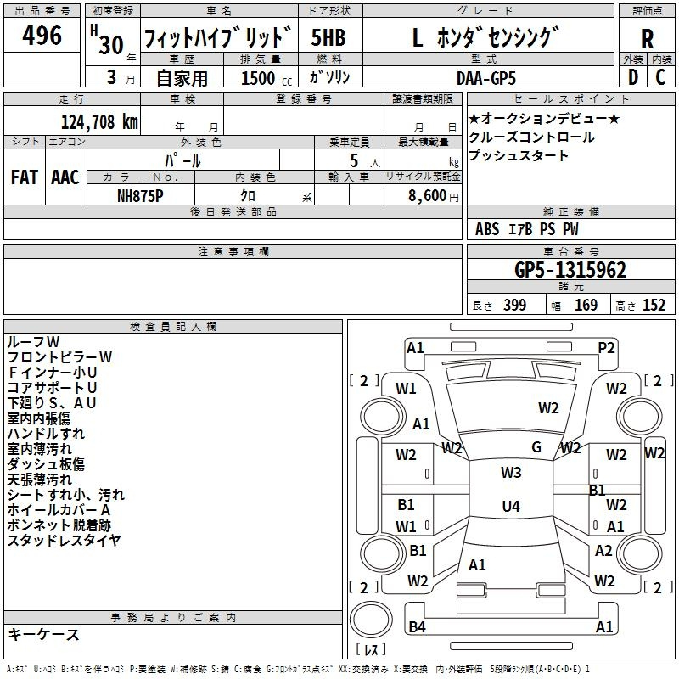Click the スタッドレスタイヤ inspector note line
Screen dimensions: 679x679
[64, 540]
